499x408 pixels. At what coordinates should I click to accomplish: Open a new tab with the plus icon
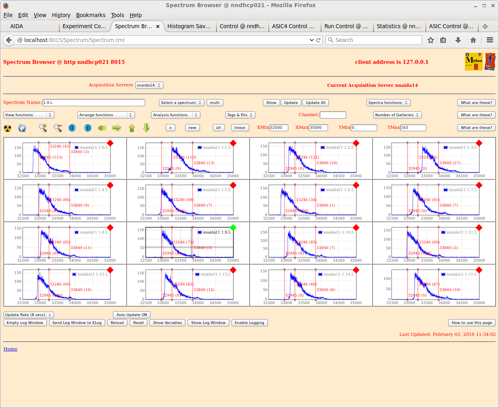485,27
